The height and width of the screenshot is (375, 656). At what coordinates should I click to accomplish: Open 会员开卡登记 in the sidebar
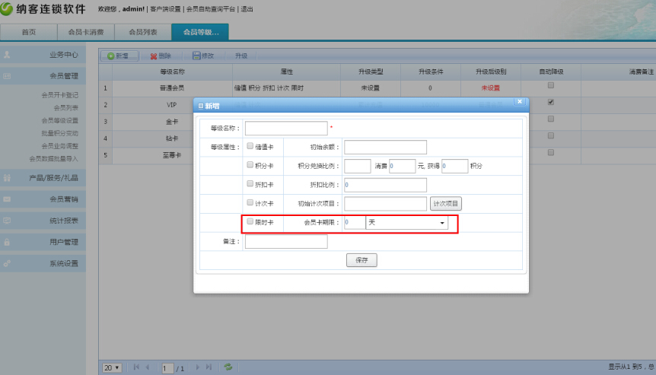59,95
